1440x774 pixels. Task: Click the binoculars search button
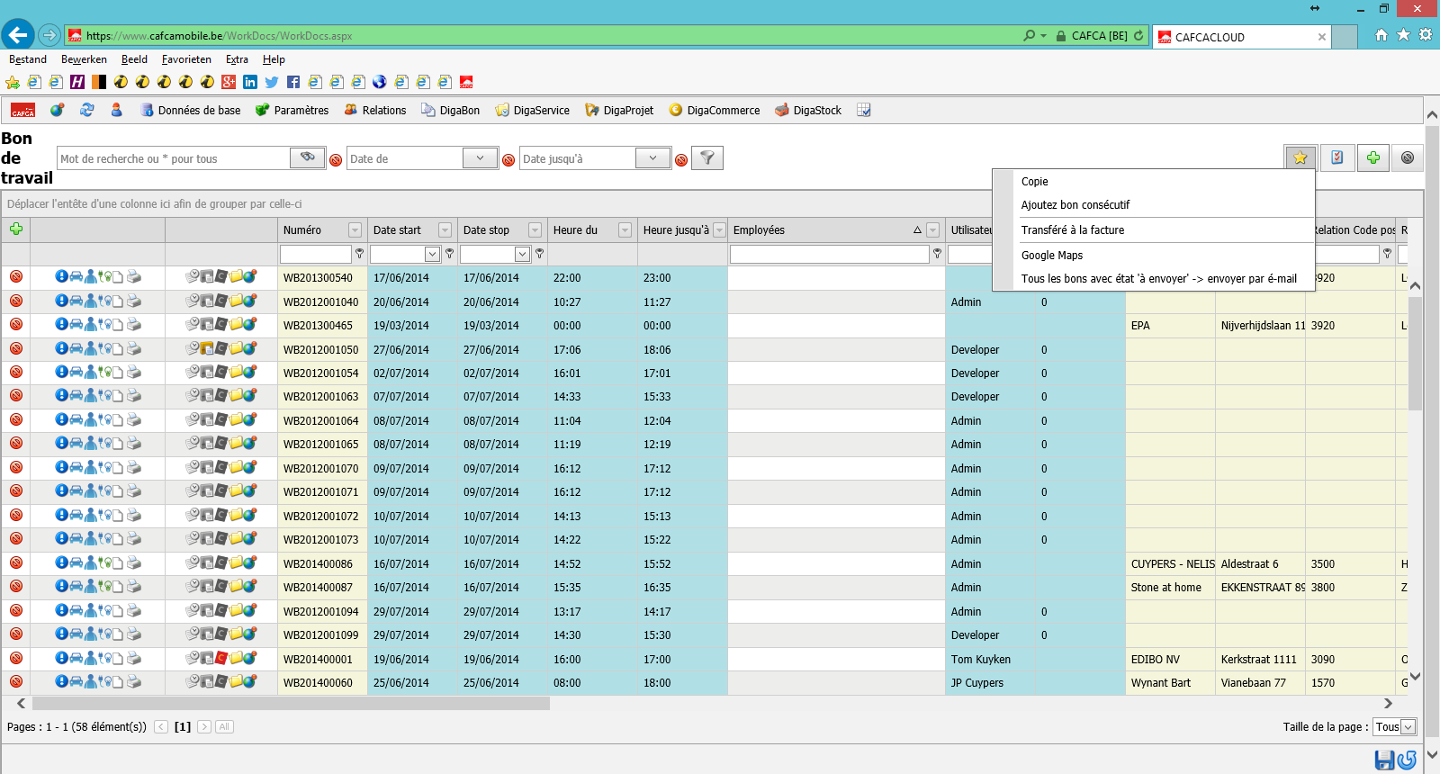(x=308, y=157)
